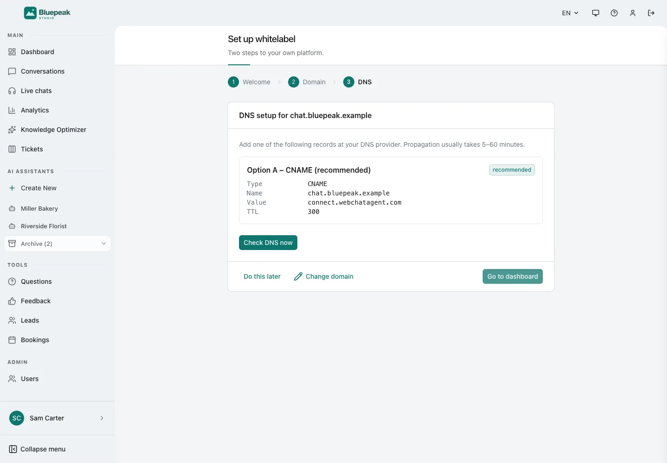Click the Bluepeak Studio logo

[x=47, y=13]
